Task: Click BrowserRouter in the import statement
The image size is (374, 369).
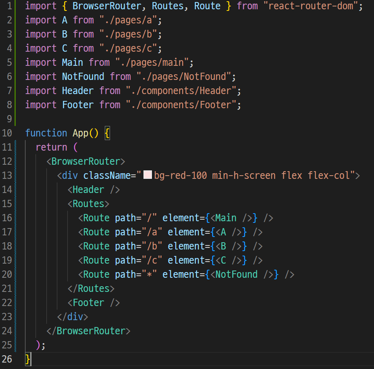Action: click(x=107, y=6)
